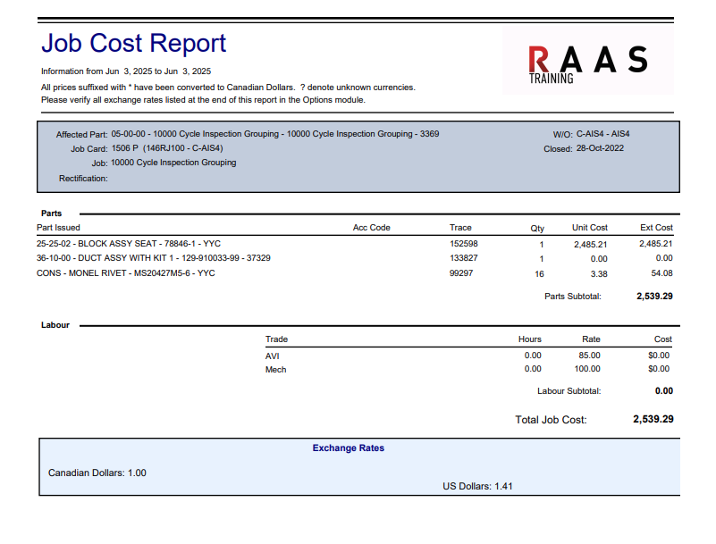Viewport: 716px width, 544px height.
Task: Click the Mech rate value 100.00
Action: click(x=587, y=369)
